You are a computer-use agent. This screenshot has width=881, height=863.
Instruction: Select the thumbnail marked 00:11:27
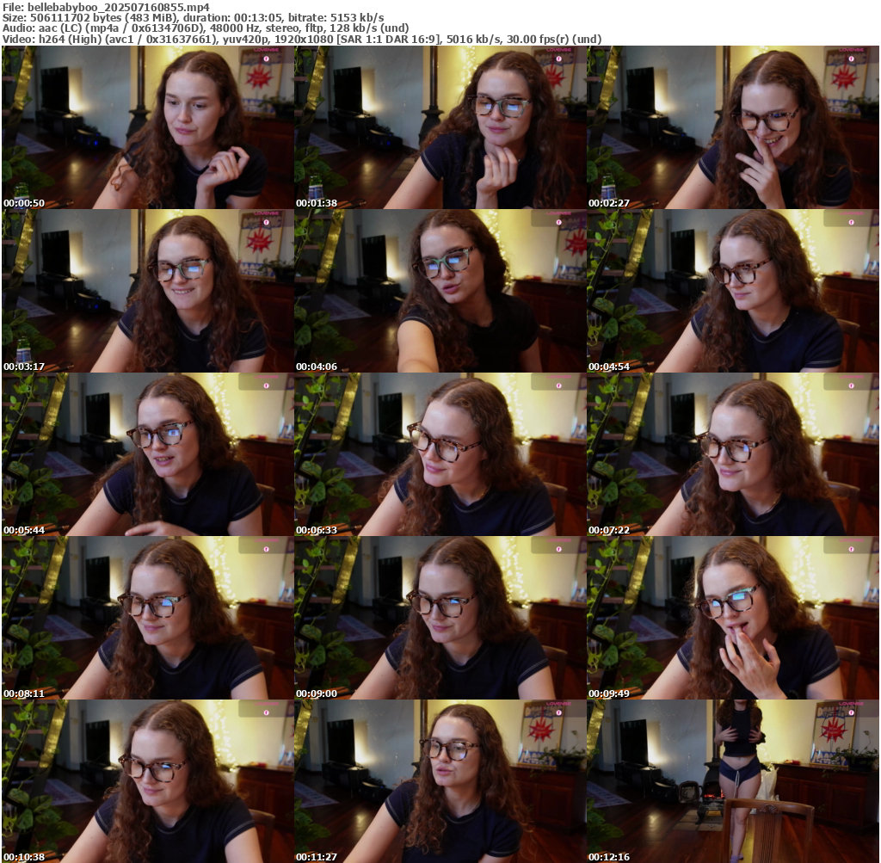440,781
